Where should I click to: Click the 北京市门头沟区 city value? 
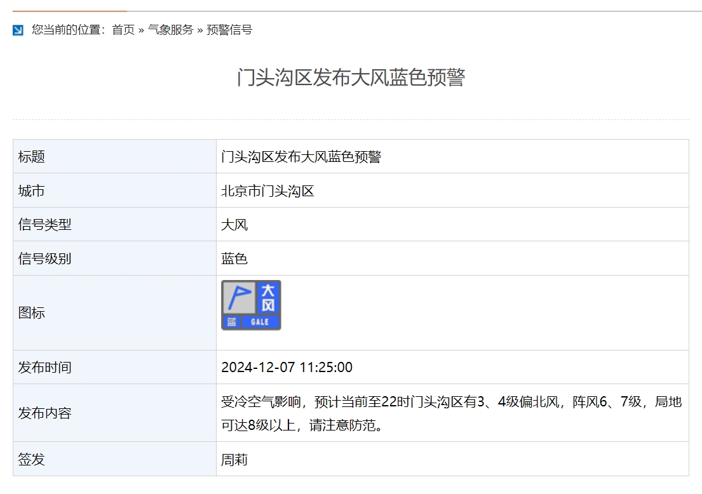pyautogui.click(x=267, y=190)
